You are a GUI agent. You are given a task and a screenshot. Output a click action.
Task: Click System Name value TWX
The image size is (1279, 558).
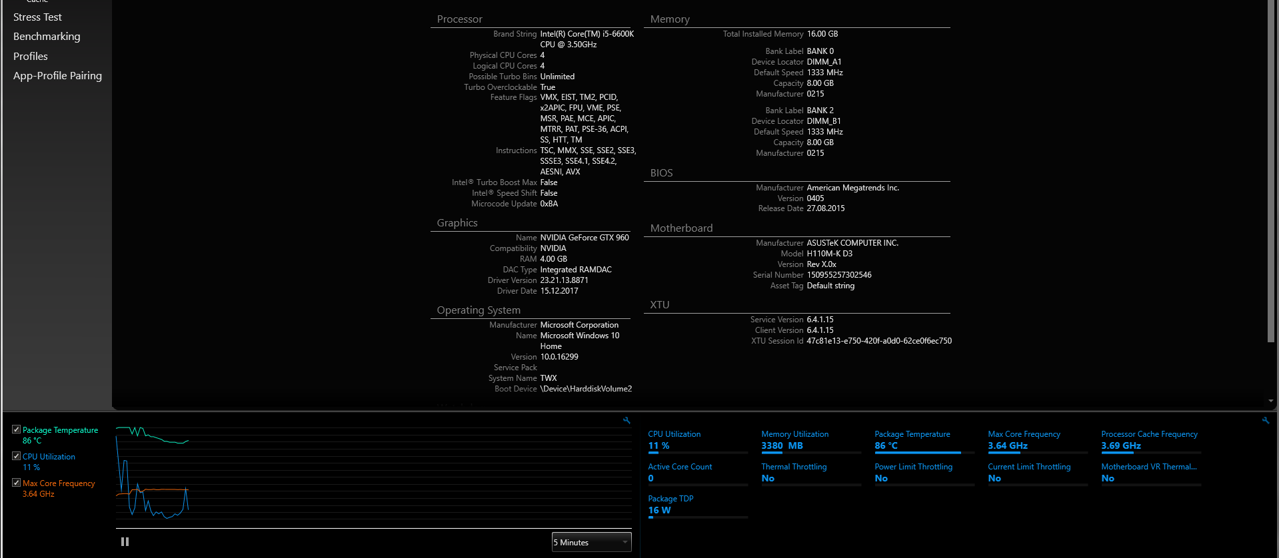[x=548, y=378]
